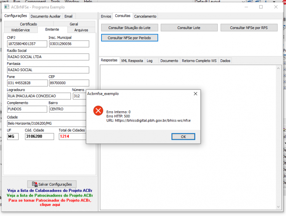Select the Emitente sub-tab
This screenshot has height=216, width=286.
52,29
